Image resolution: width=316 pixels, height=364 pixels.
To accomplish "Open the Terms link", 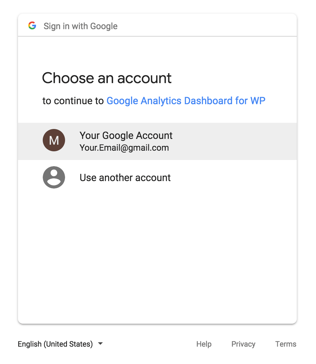I will [x=286, y=344].
